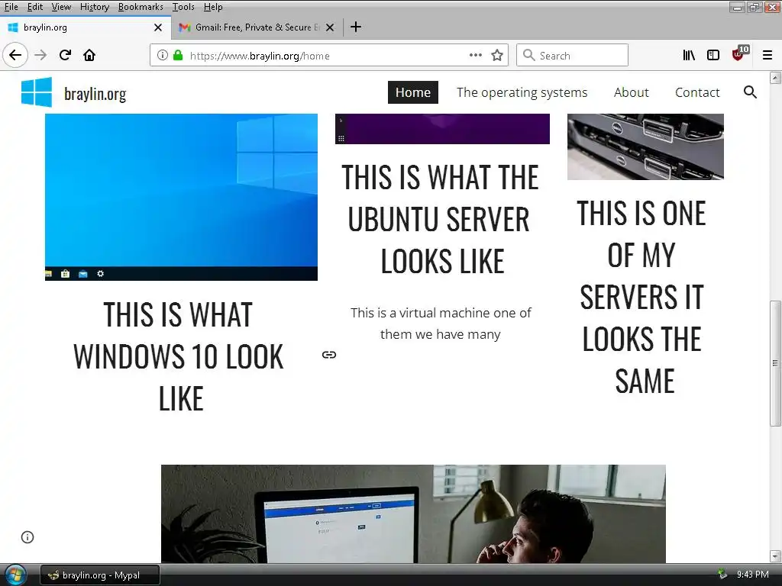Open the Edit menu

pyautogui.click(x=35, y=7)
